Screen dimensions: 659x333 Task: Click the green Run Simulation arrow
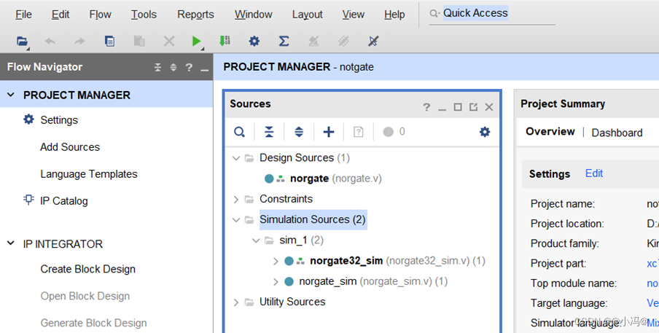[196, 42]
